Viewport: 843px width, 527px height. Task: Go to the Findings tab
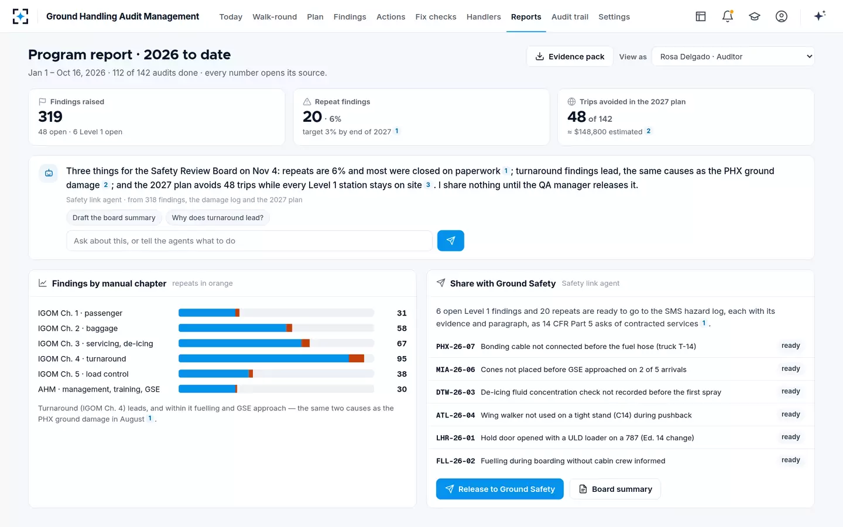click(350, 17)
